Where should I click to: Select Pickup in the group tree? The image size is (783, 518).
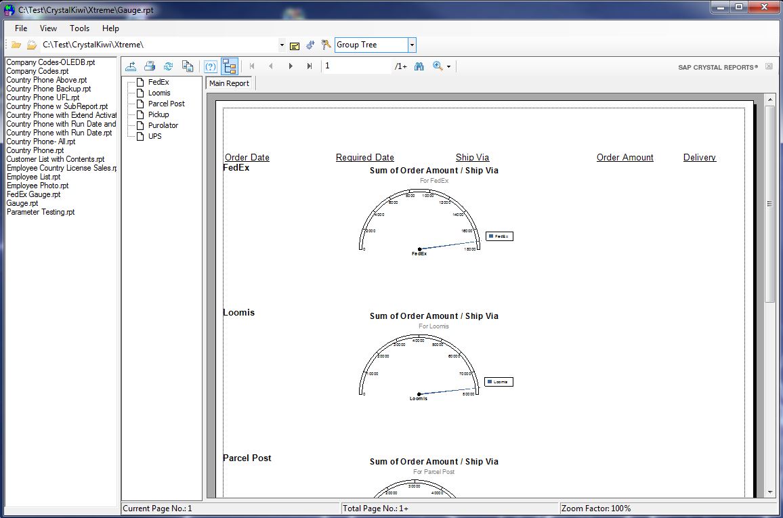click(158, 114)
